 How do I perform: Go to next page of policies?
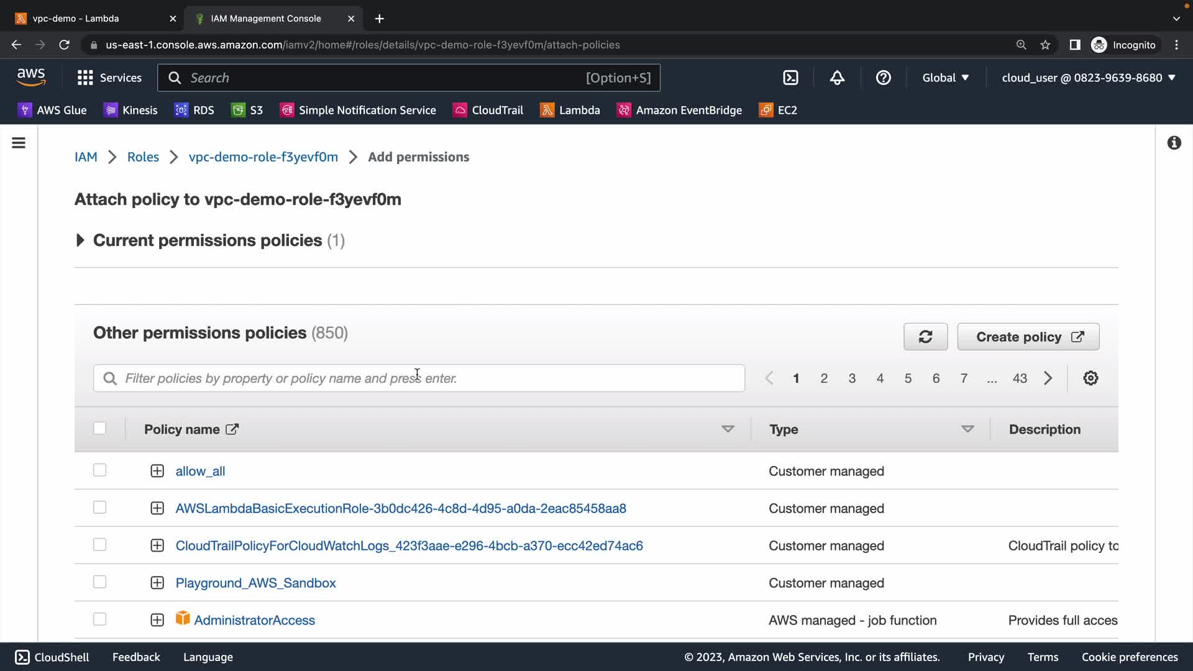[1048, 378]
